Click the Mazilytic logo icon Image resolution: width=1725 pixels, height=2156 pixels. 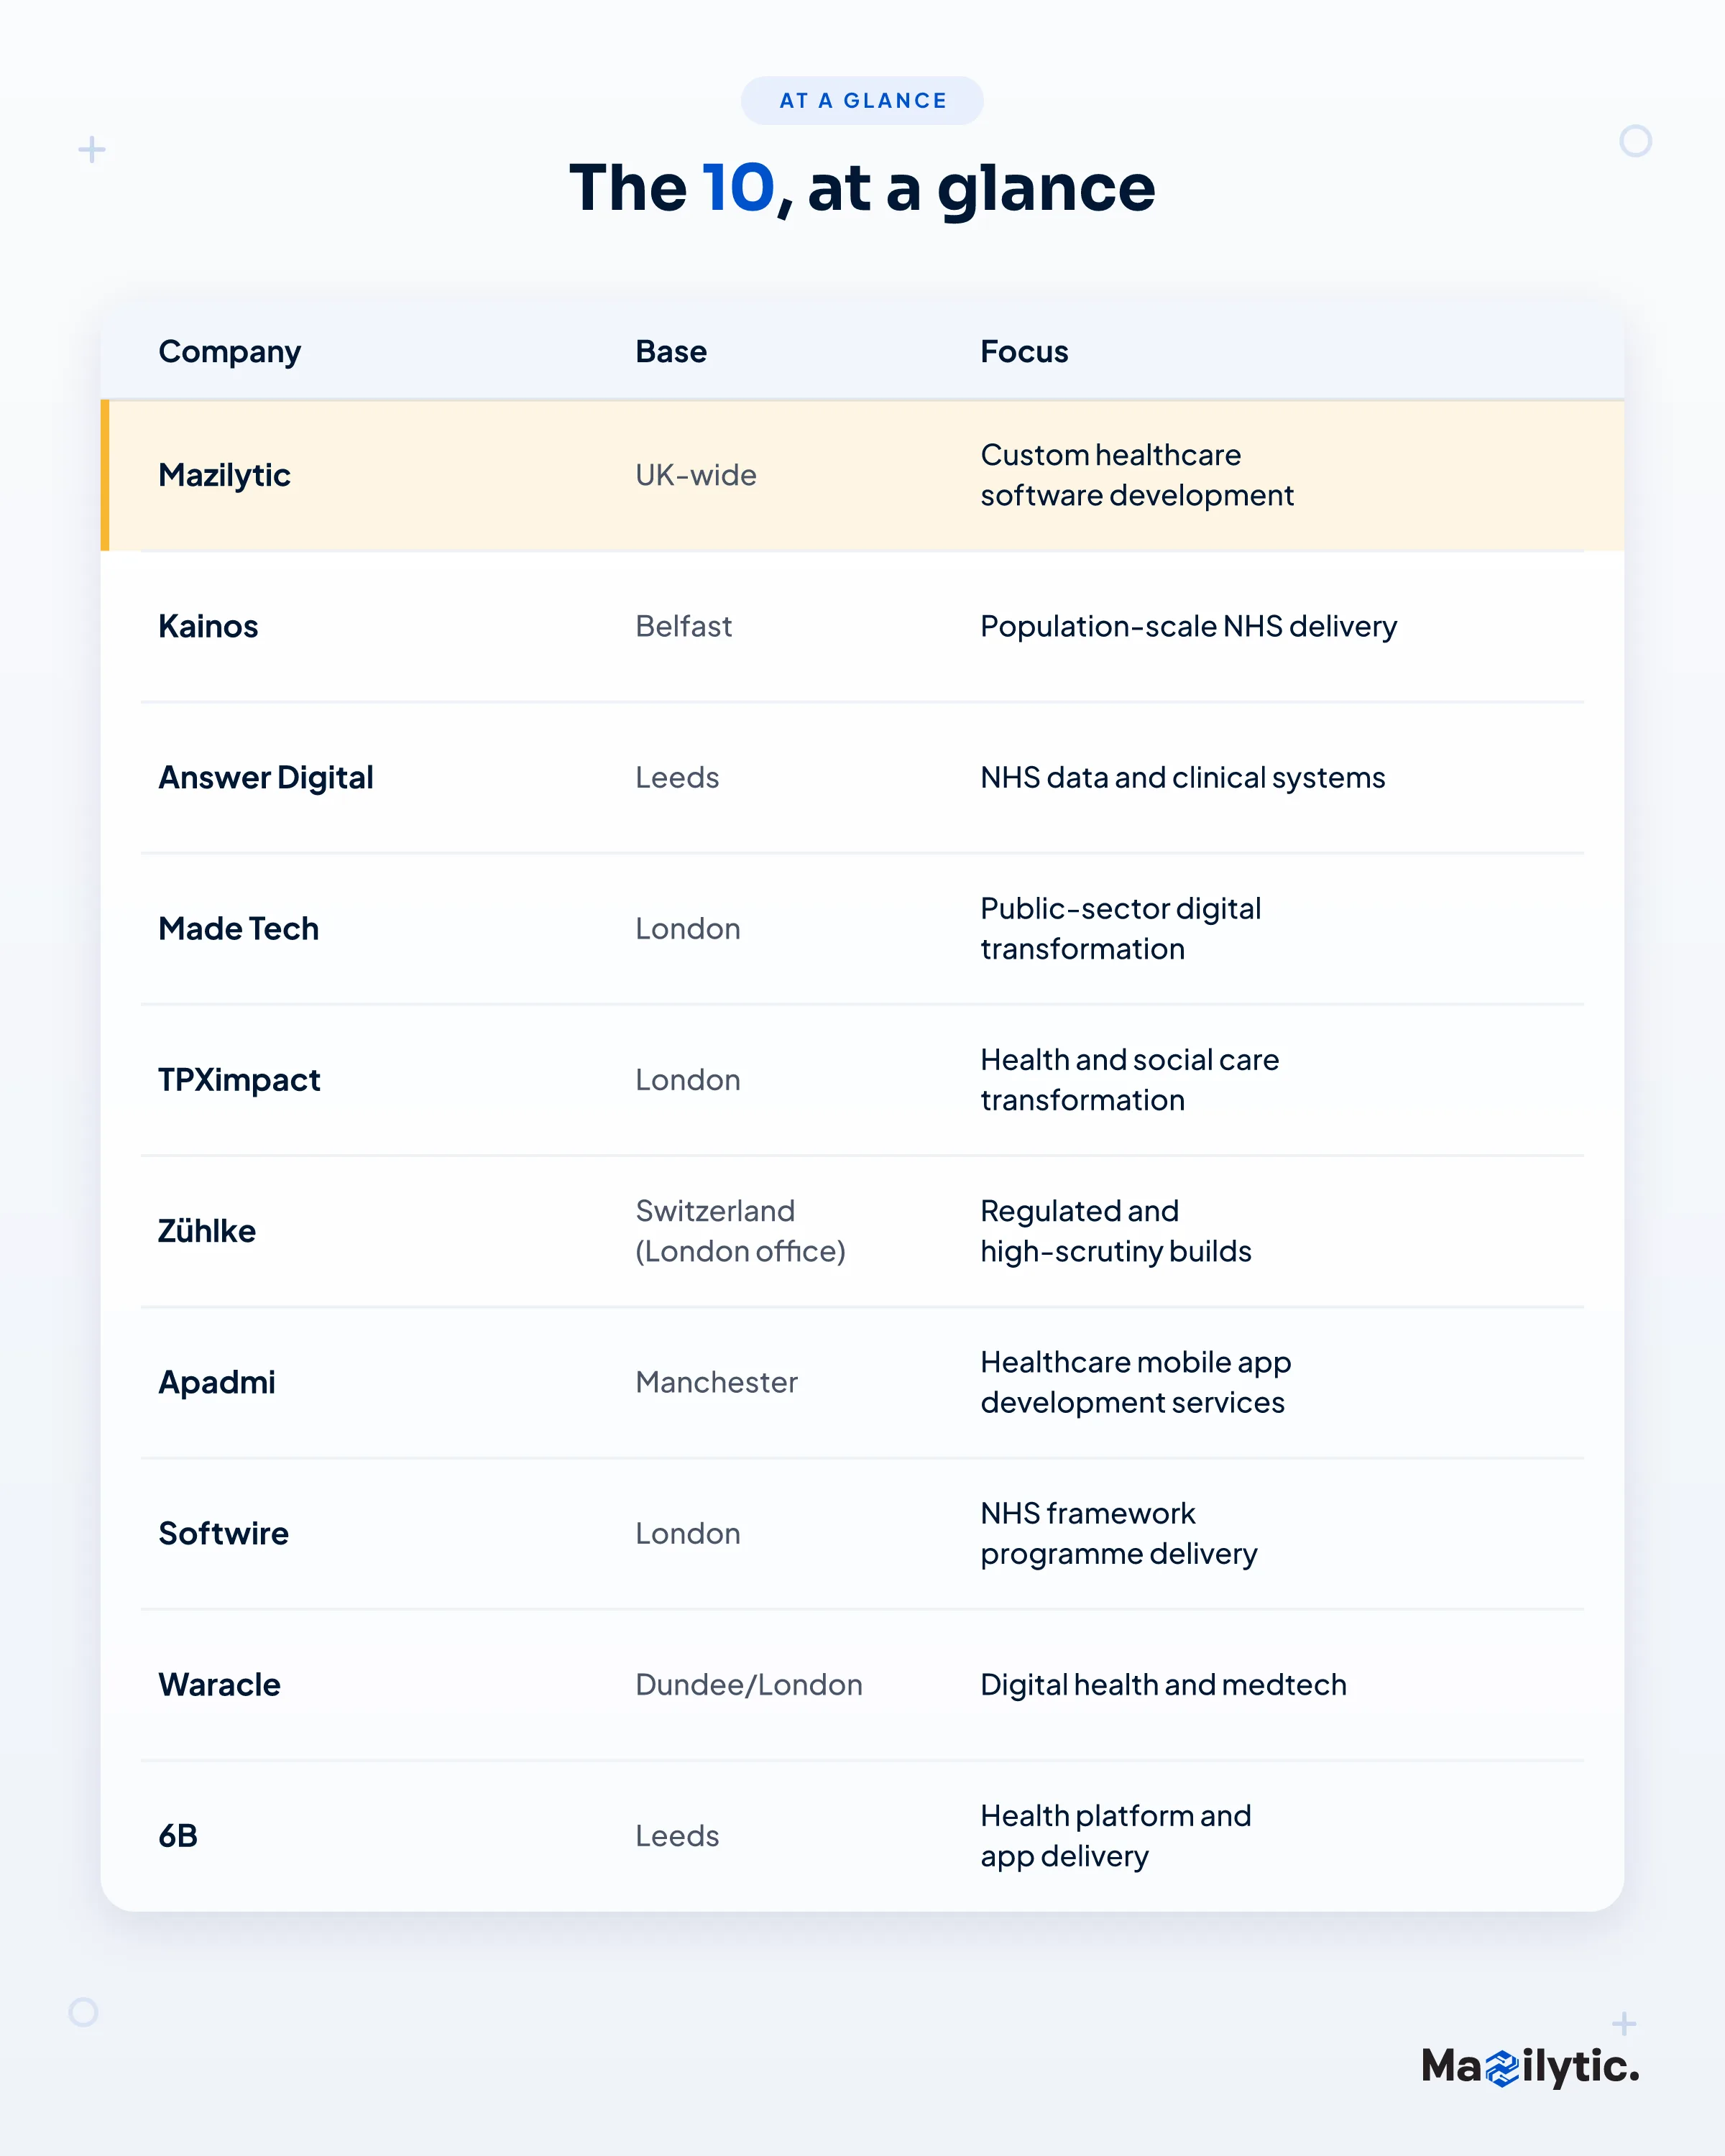point(1502,2068)
